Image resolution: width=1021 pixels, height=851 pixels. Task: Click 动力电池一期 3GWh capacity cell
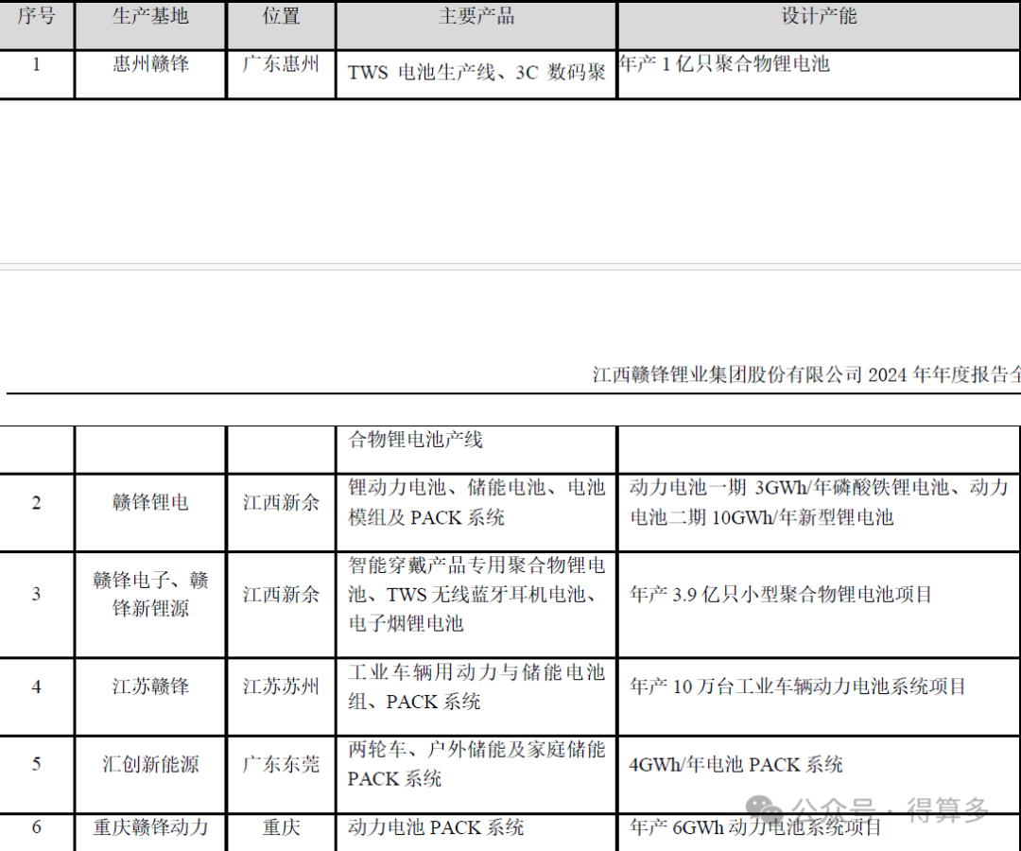coord(819,512)
